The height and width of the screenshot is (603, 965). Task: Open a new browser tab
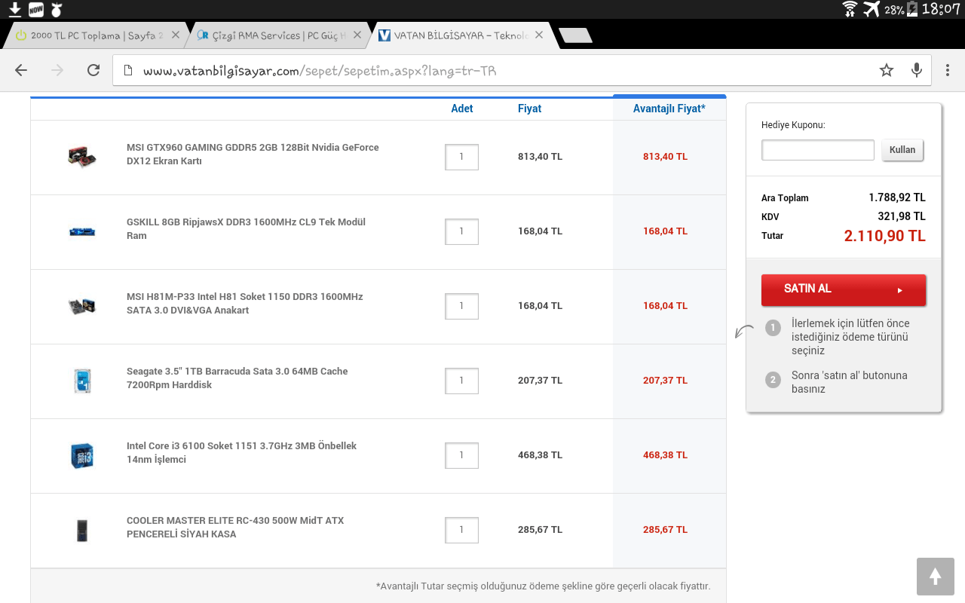coord(575,35)
